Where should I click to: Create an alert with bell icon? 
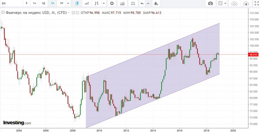156,4
